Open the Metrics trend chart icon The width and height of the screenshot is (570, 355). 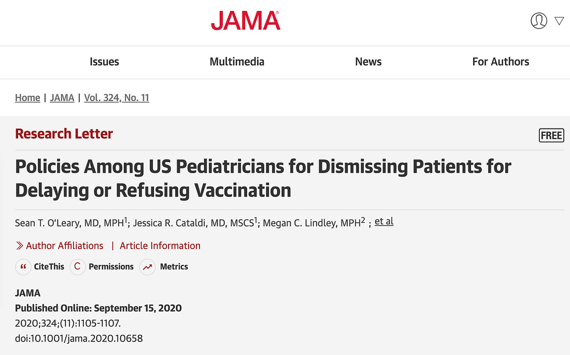148,267
